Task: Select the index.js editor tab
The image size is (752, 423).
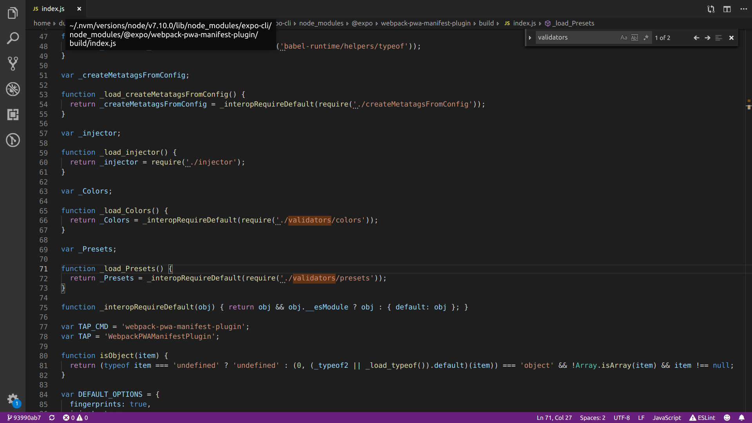Action: click(x=53, y=9)
